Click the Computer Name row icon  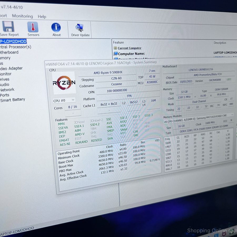coord(116,54)
